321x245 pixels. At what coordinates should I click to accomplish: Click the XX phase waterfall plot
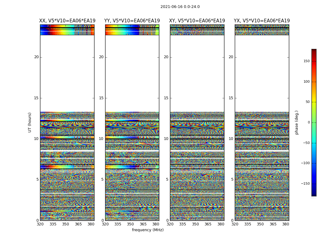tap(67, 123)
